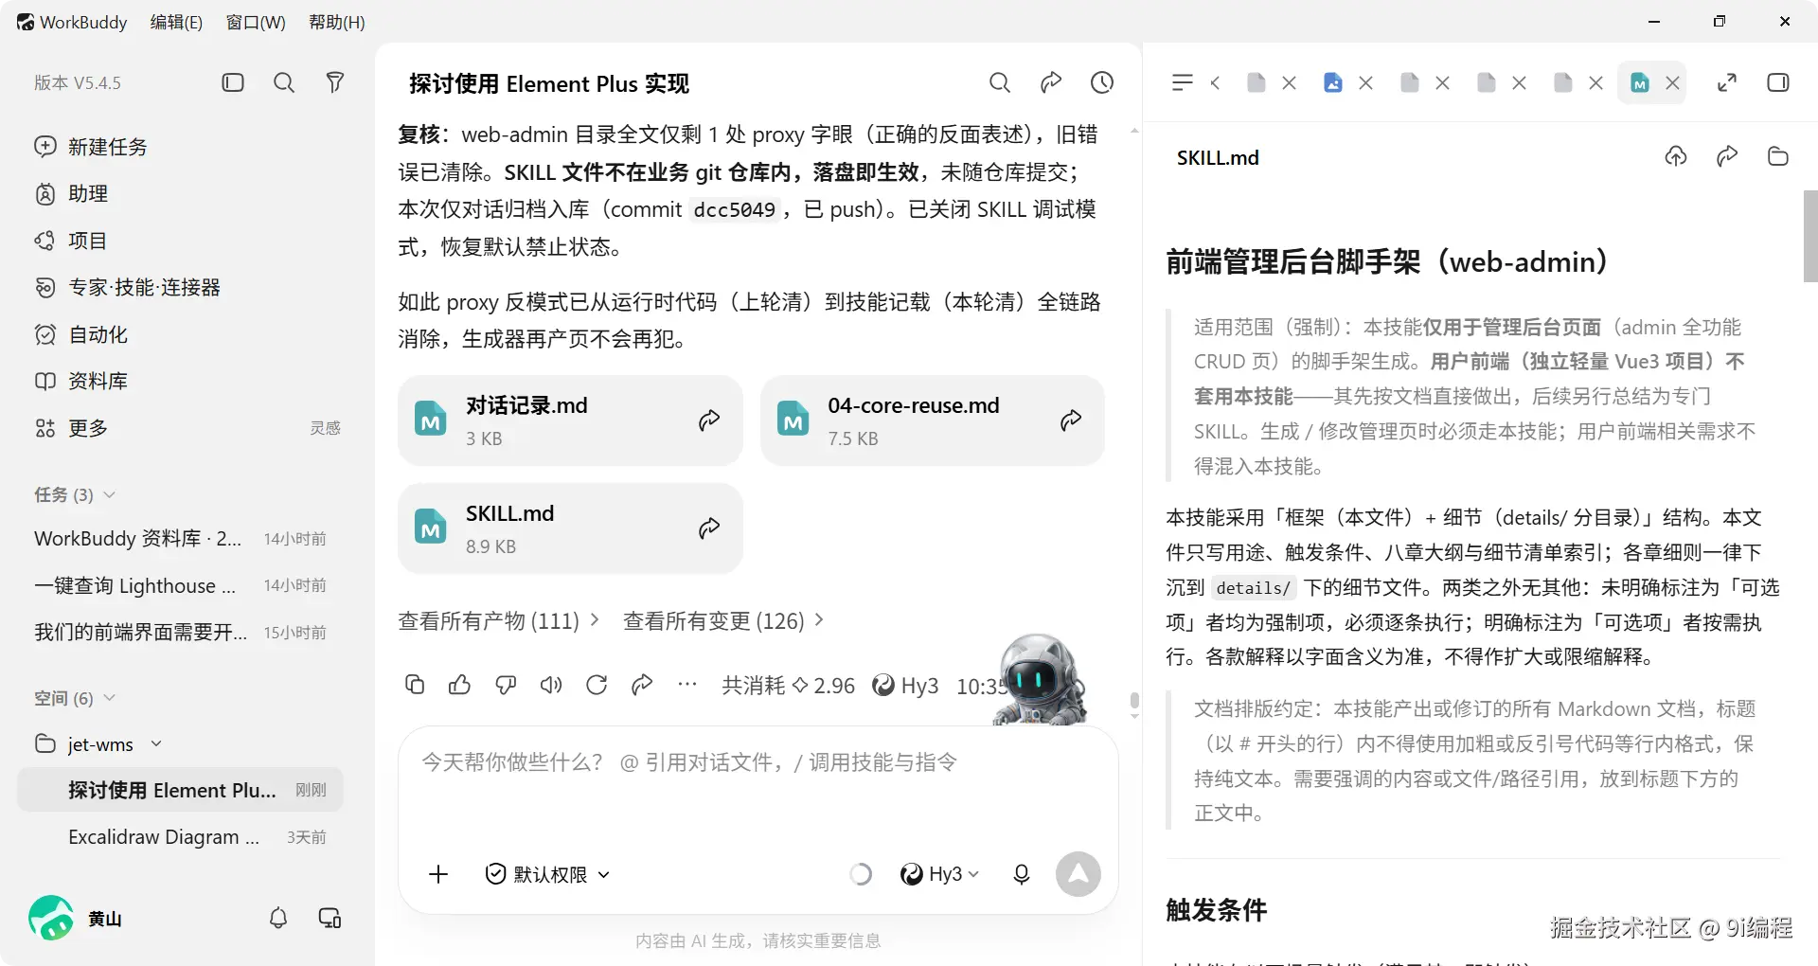Open the 对话记录.md file card
This screenshot has height=966, width=1818.
570,420
